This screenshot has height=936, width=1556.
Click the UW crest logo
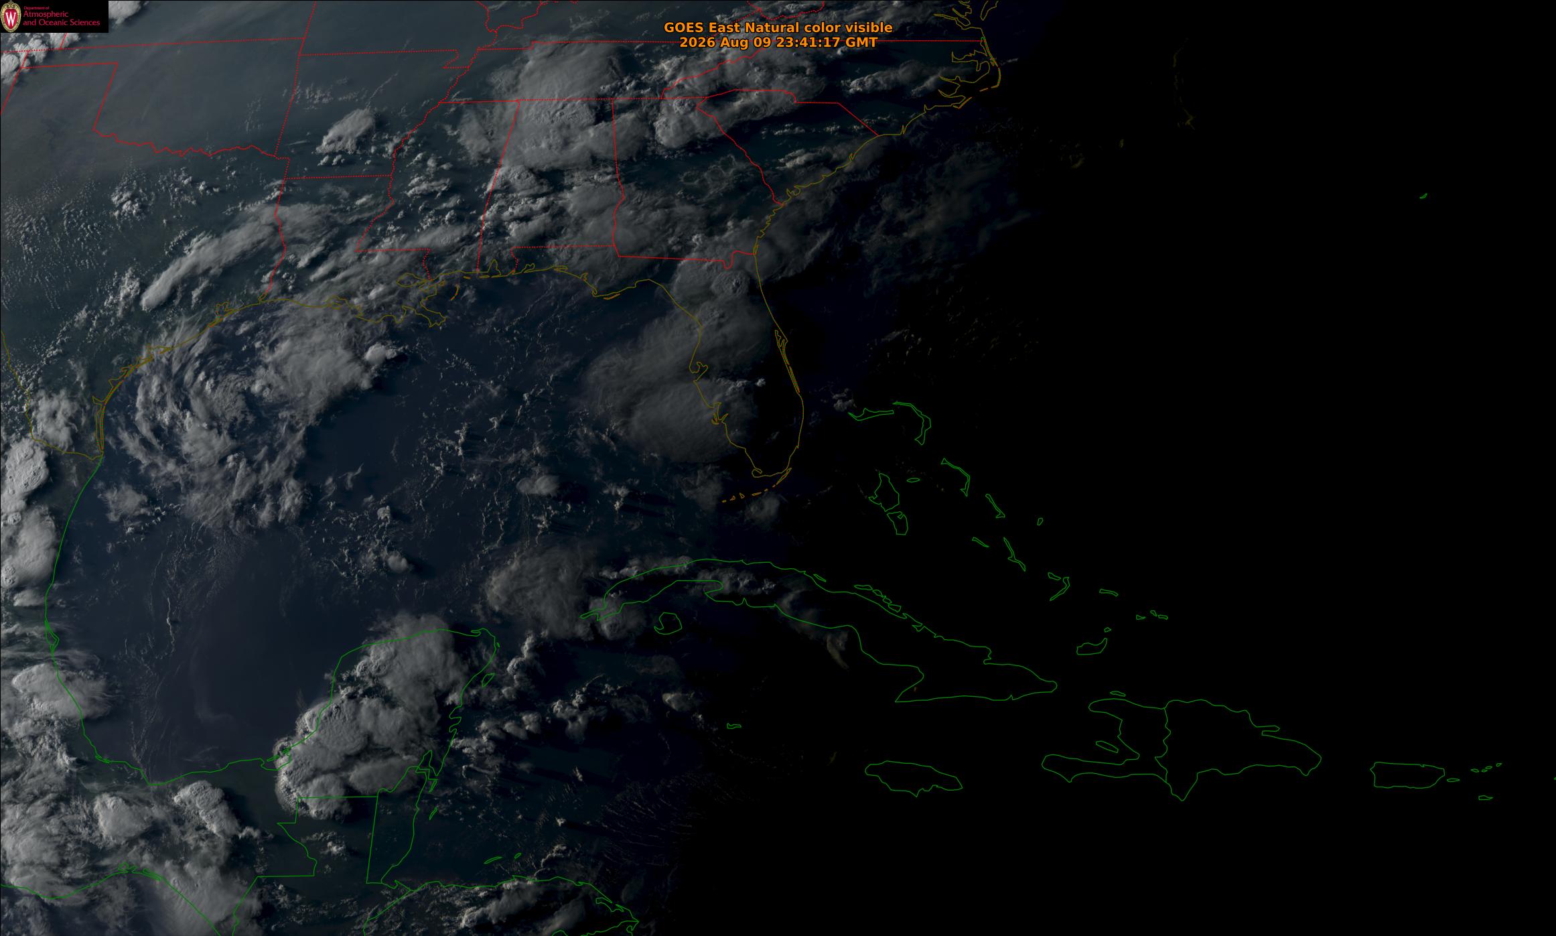[x=11, y=17]
